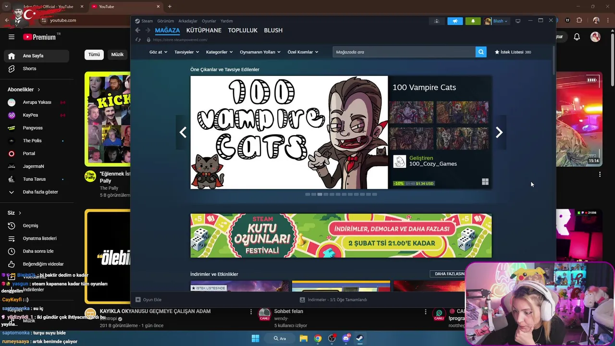
Task: Open İndirmeler download status
Action: point(333,300)
